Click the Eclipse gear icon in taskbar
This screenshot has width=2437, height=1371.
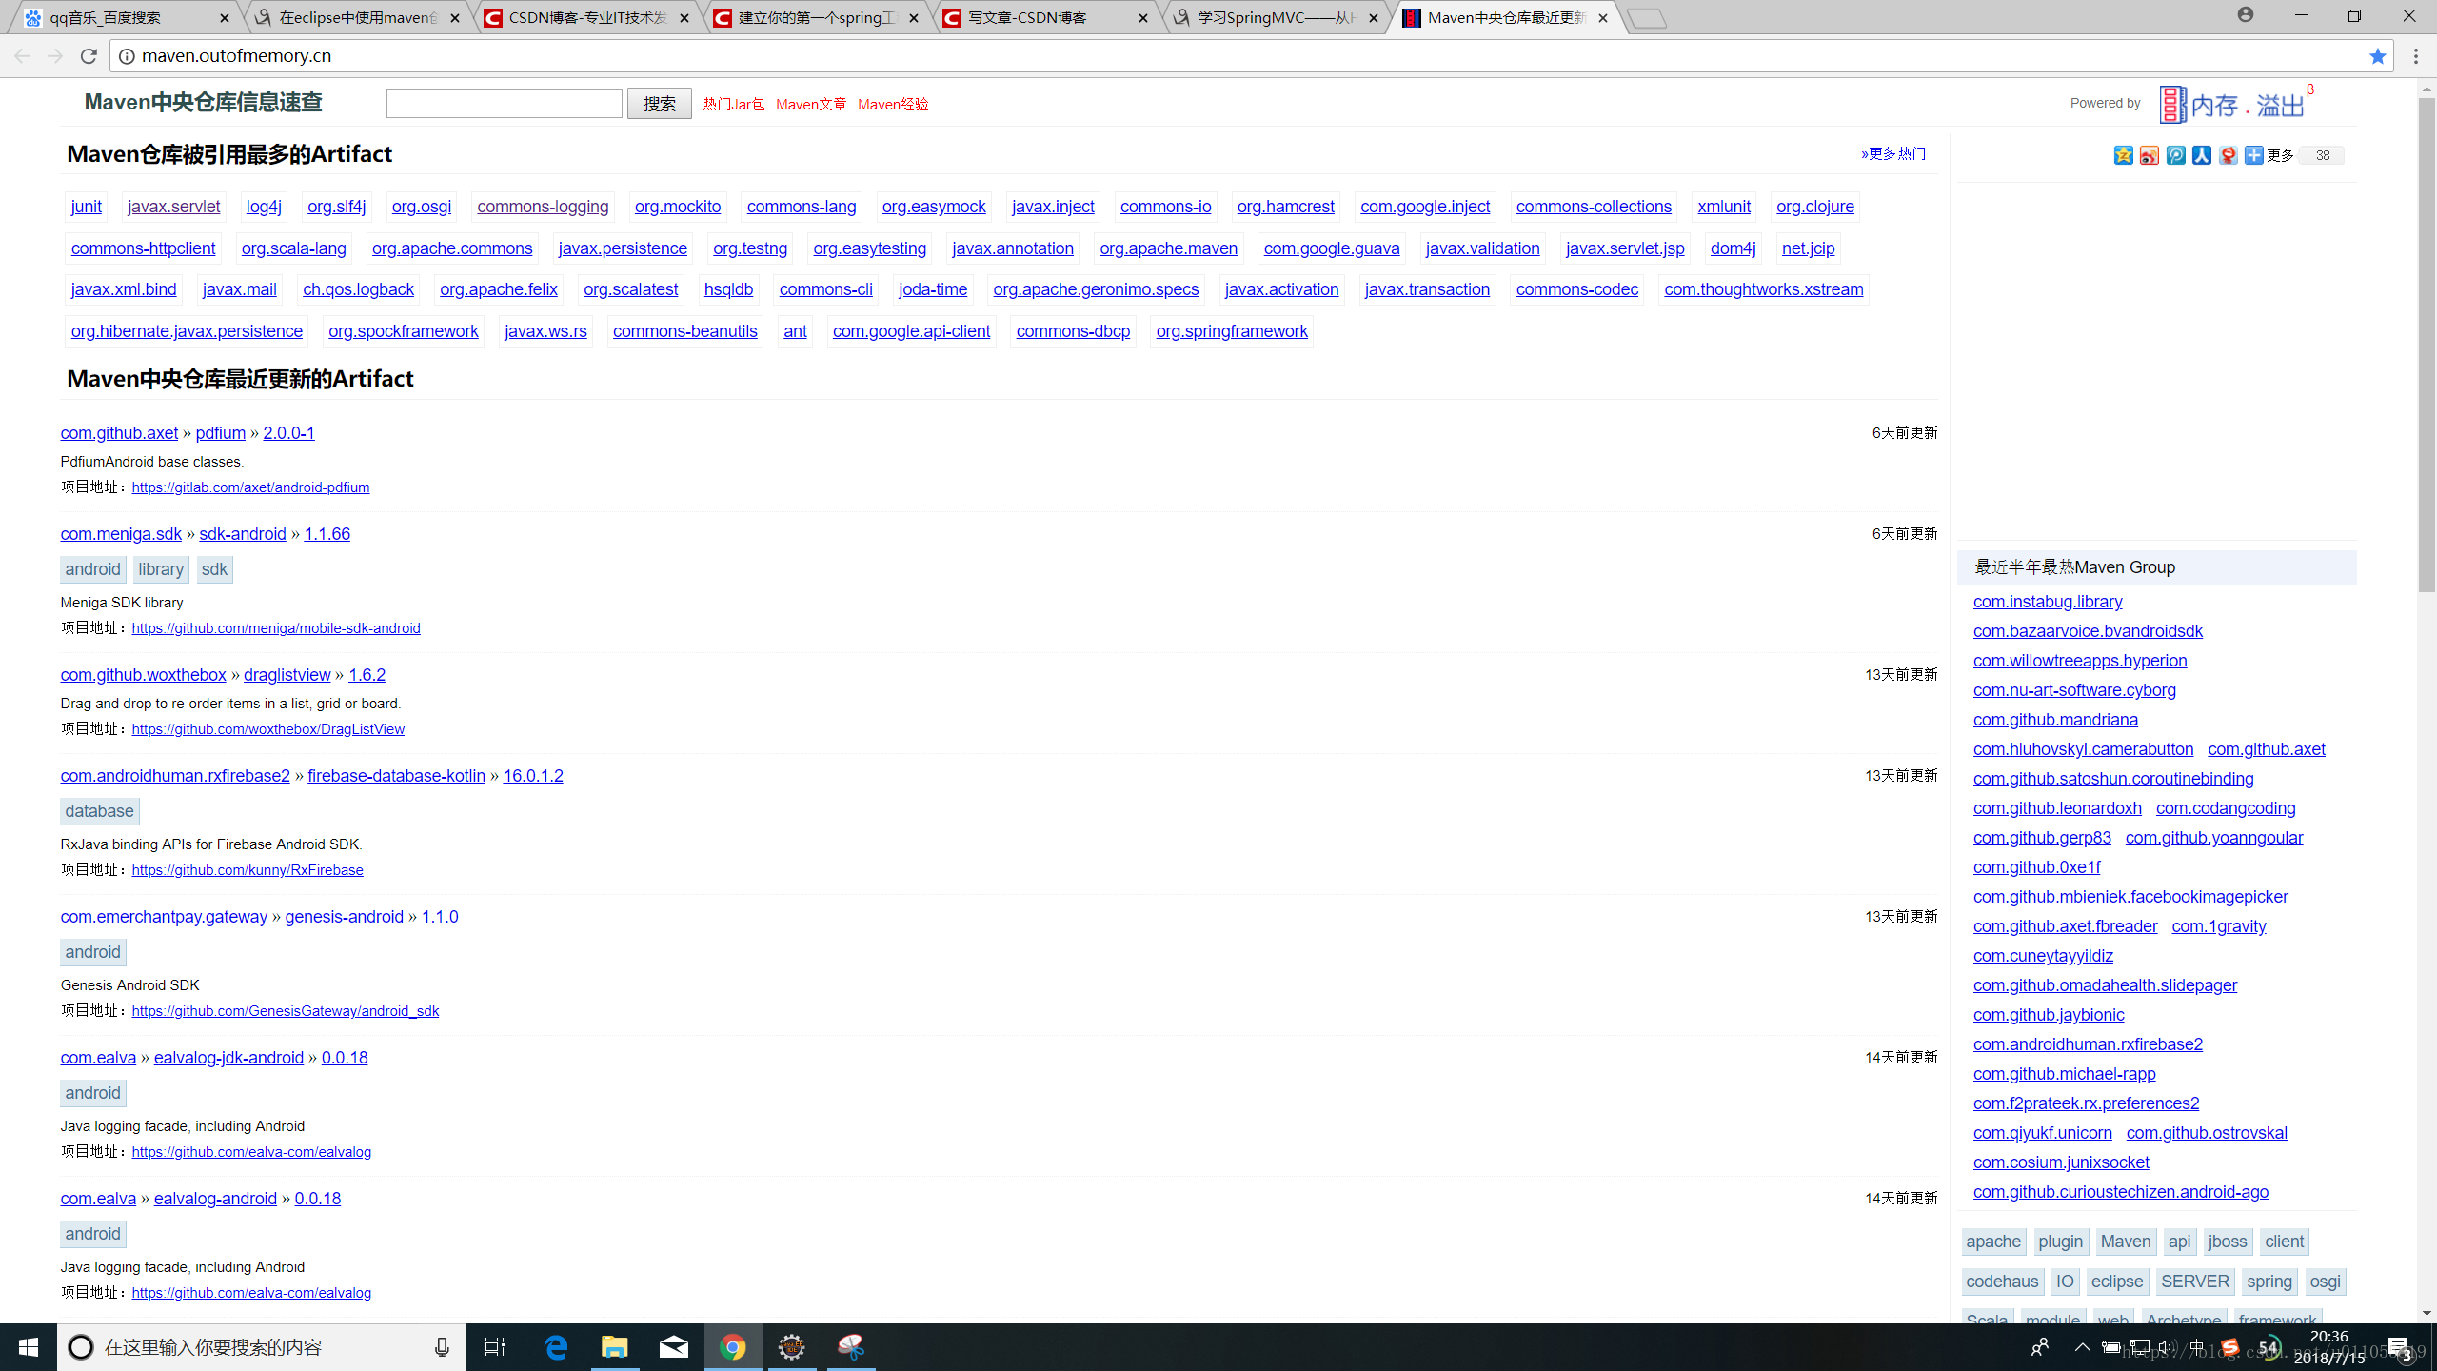click(792, 1347)
